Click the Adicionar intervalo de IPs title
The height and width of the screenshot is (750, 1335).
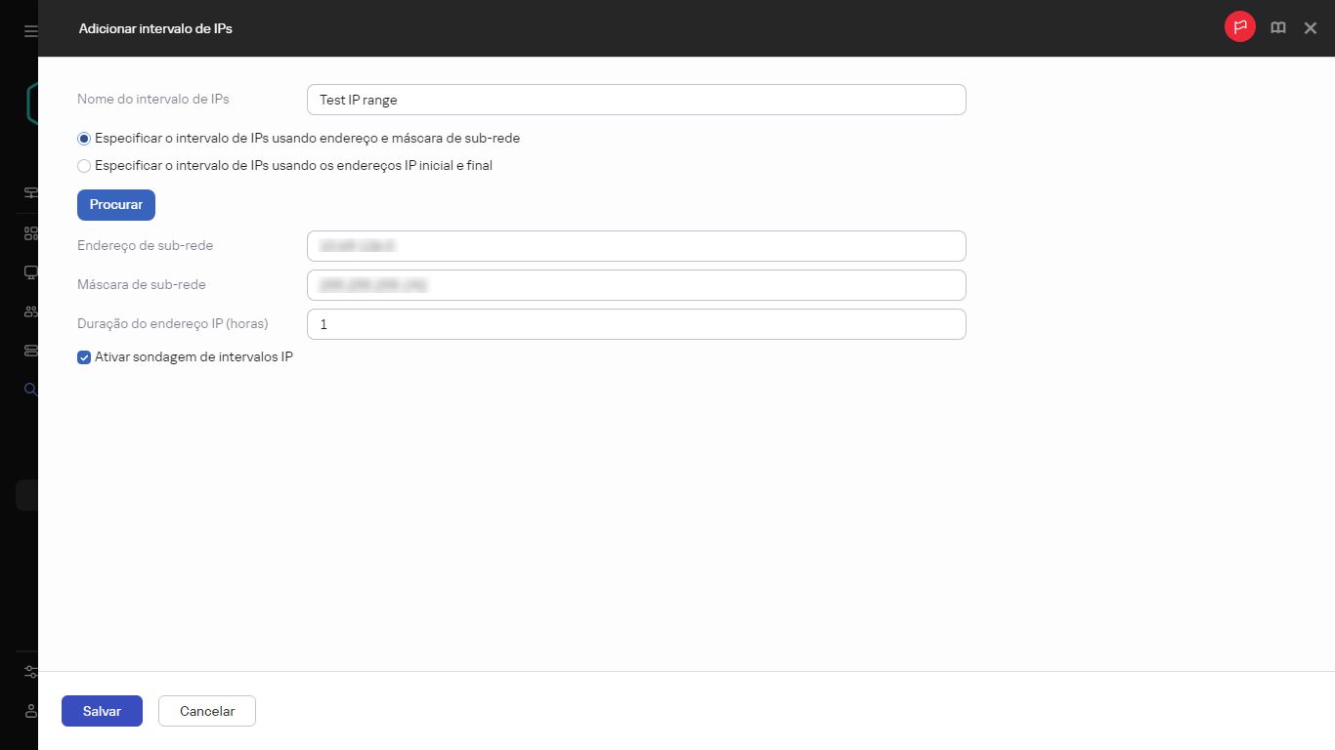(x=155, y=28)
